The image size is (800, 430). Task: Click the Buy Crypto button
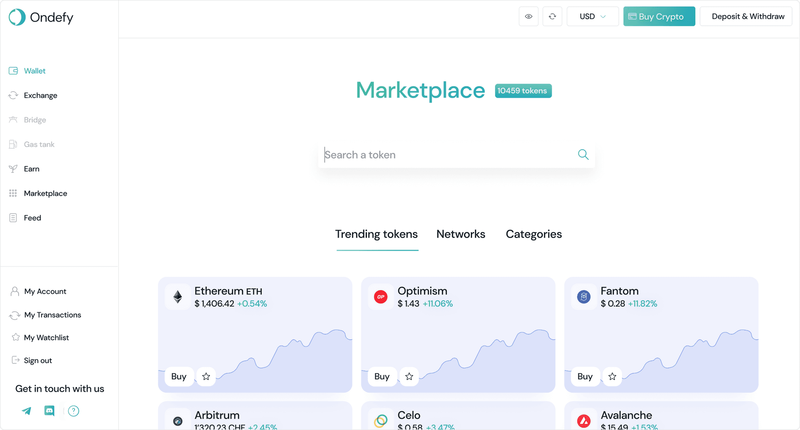tap(659, 17)
